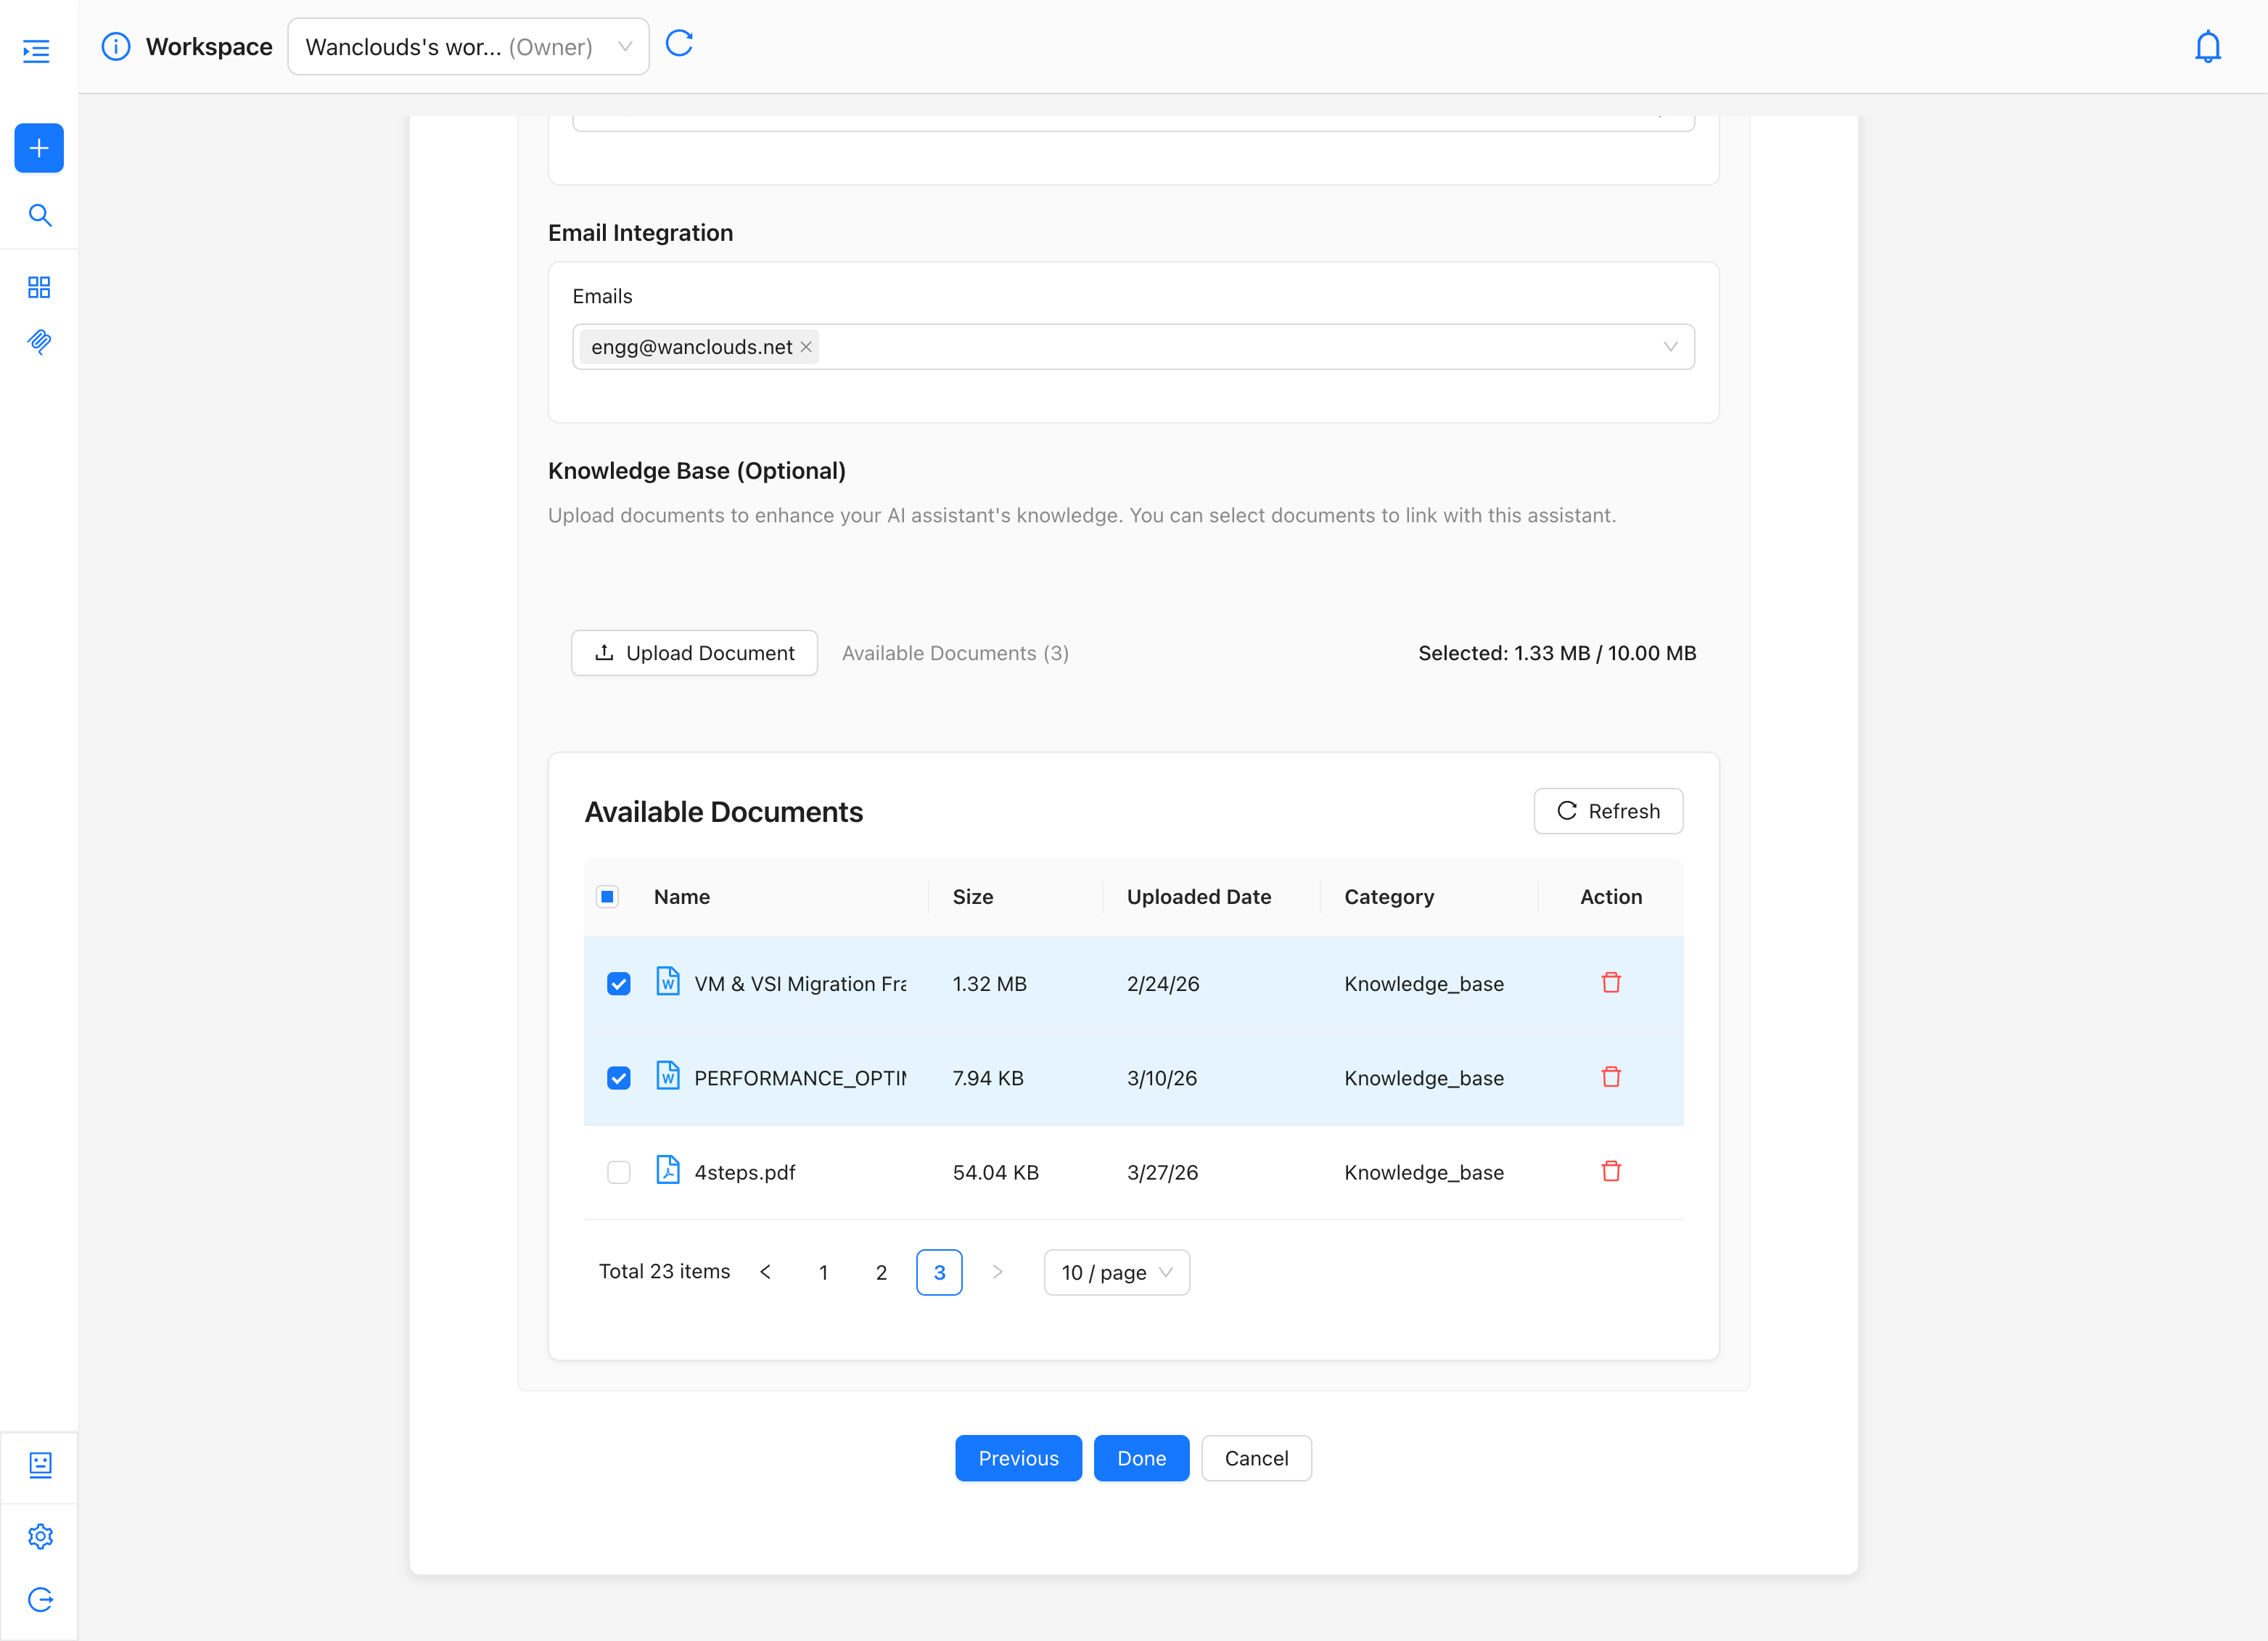Click the paperclip attachments icon in sidebar

coord(39,342)
